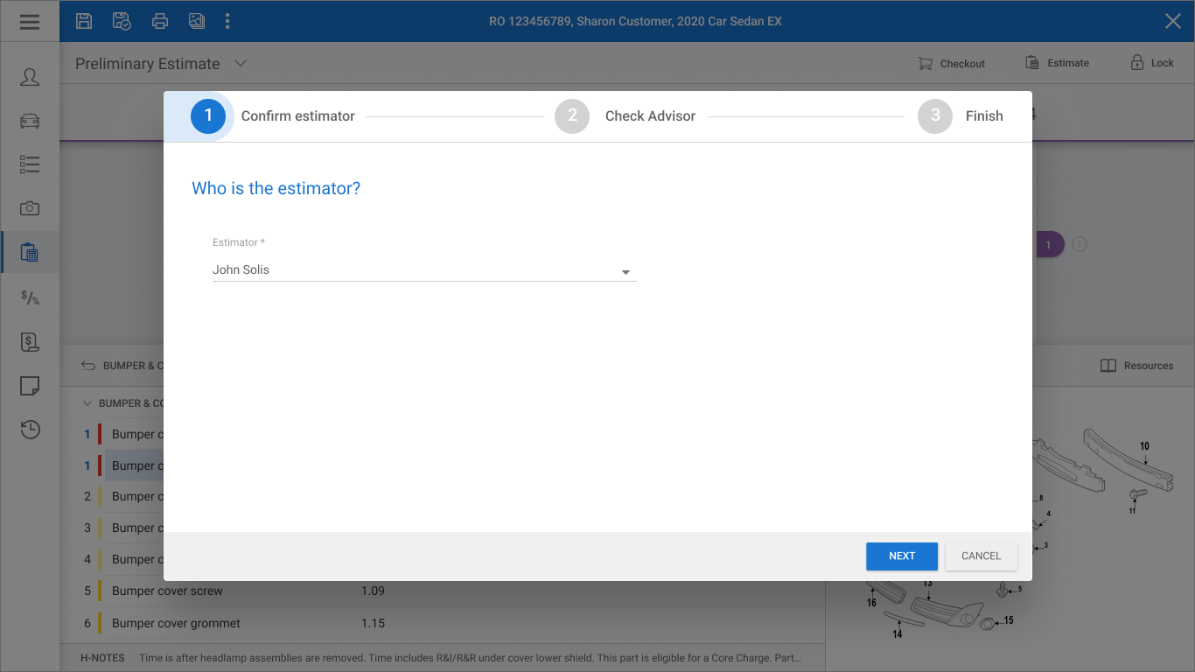Click the H-NOTES text line
This screenshot has height=672, width=1195.
click(442, 658)
